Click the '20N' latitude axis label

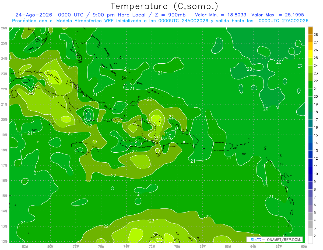(x=4, y=119)
